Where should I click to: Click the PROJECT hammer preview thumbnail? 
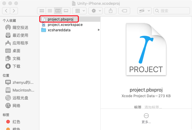[146, 49]
